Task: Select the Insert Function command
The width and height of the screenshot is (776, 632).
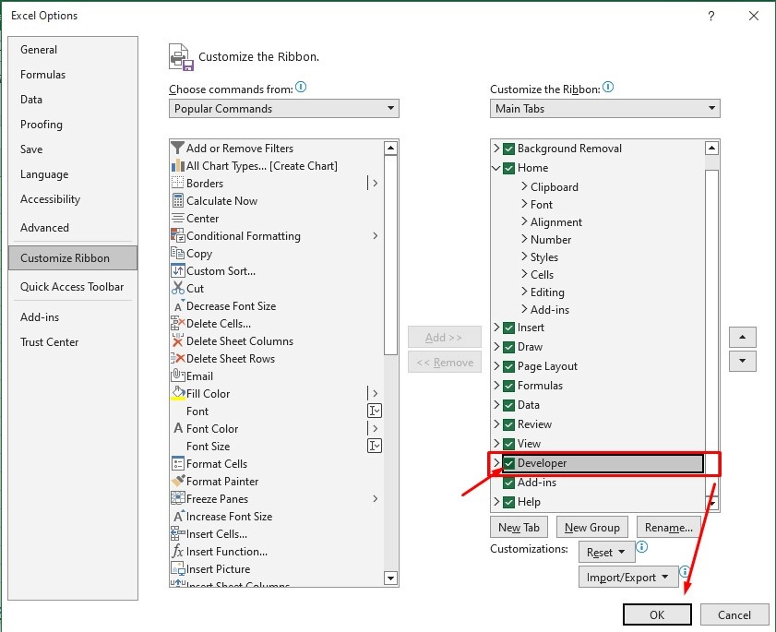Action: click(229, 551)
